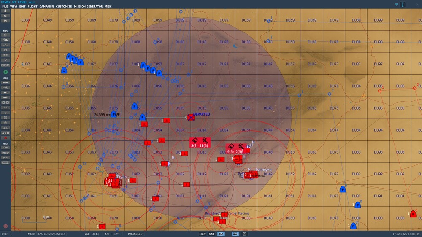422x237 pixels.
Task: Click the PAN/SELECT mode status text
Action: click(x=136, y=234)
